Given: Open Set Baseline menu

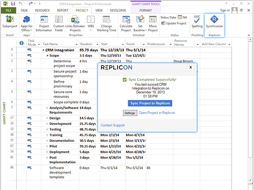Looking at the screenshot, I should (x=140, y=24).
